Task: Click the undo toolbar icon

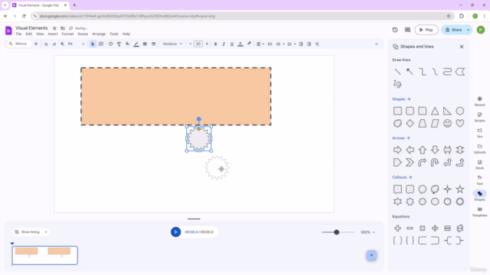Action: pos(46,44)
